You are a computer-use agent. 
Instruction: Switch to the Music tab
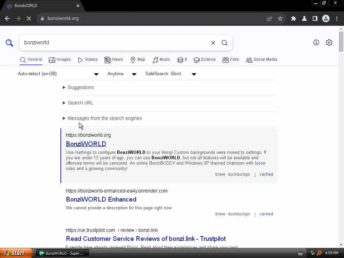161,60
